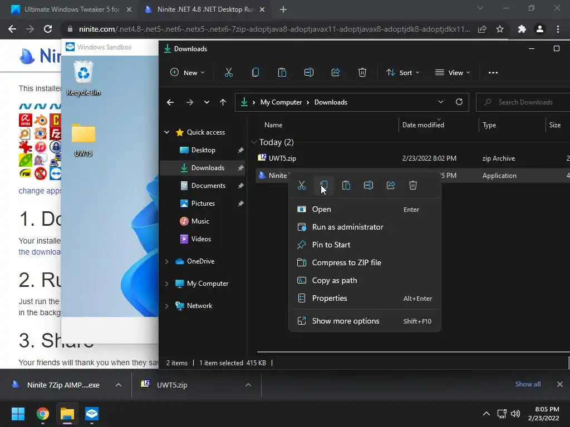Open Chrome from the taskbar

(x=43, y=414)
